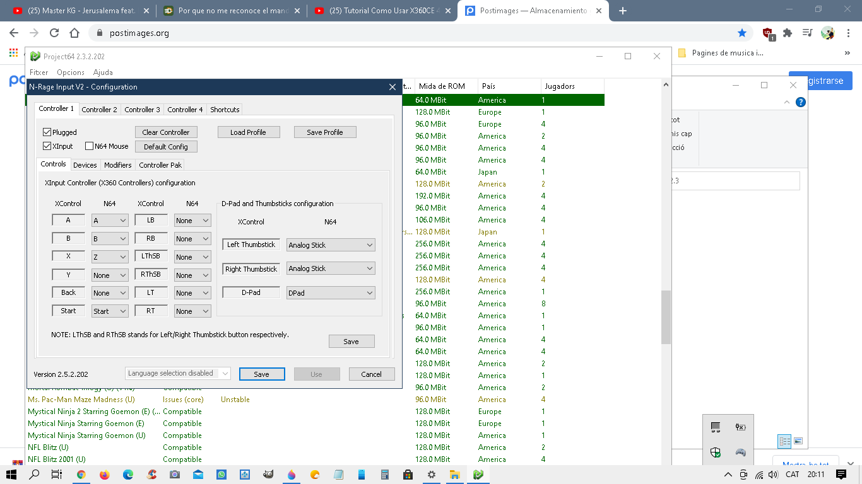Switch to the Controller 2 tab
The height and width of the screenshot is (484, 862).
click(x=100, y=110)
